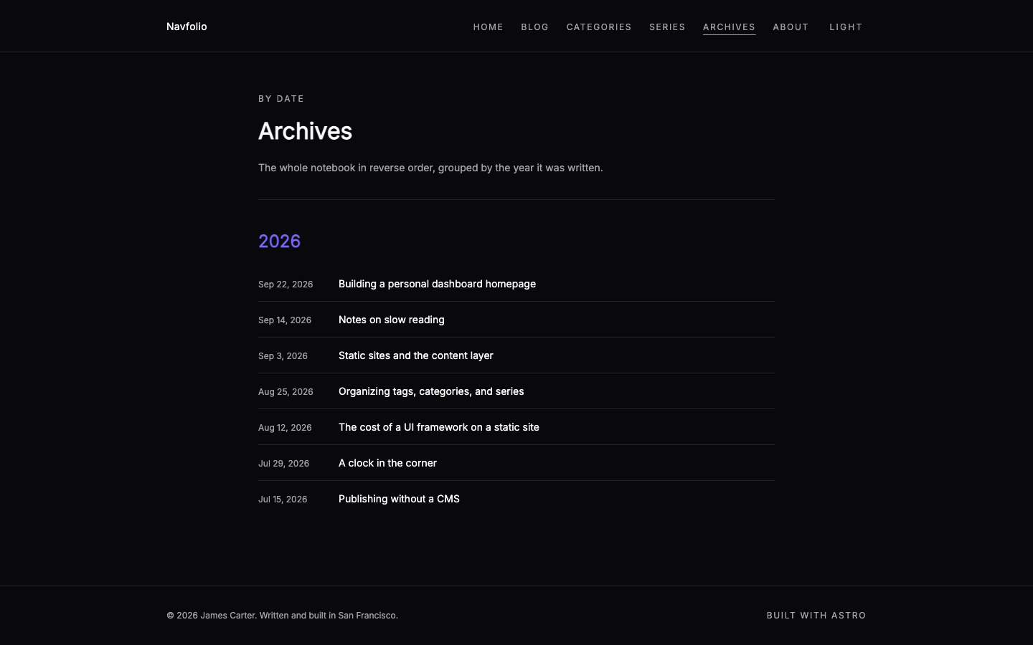Viewport: 1033px width, 645px height.
Task: Select the Archives nav link
Action: point(729,27)
